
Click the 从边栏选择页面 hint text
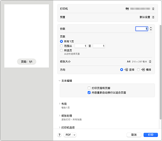tap(72, 54)
